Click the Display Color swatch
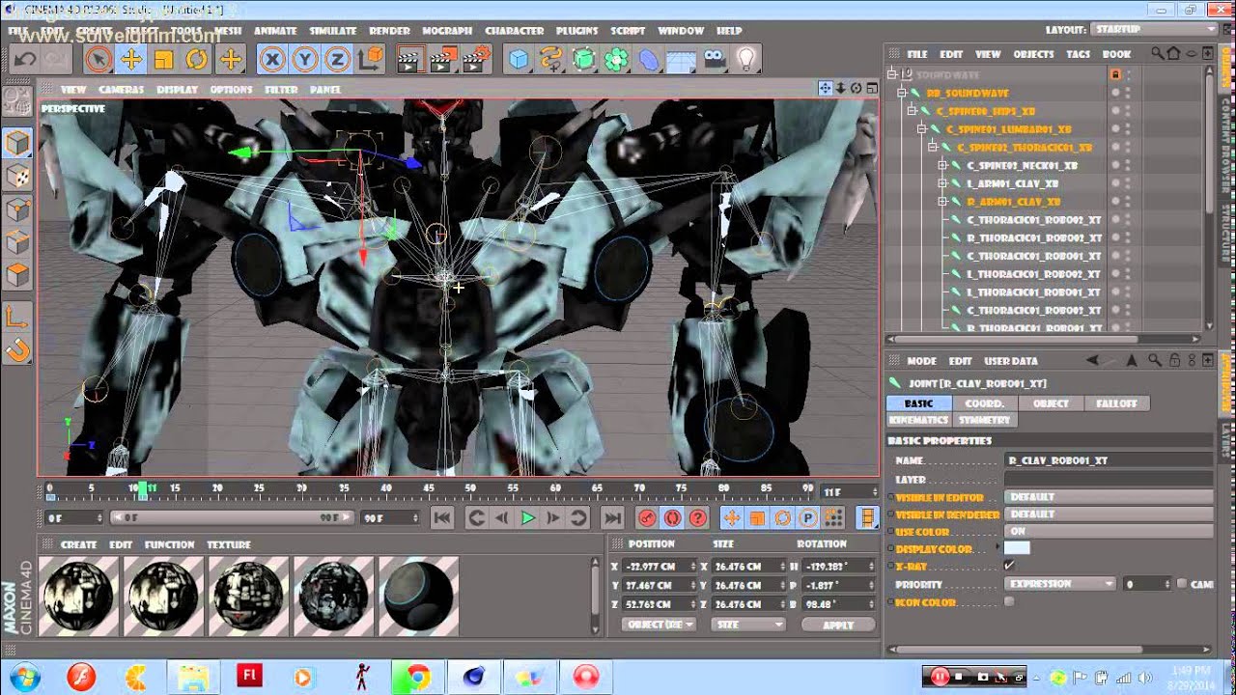Image resolution: width=1236 pixels, height=695 pixels. 1017,548
